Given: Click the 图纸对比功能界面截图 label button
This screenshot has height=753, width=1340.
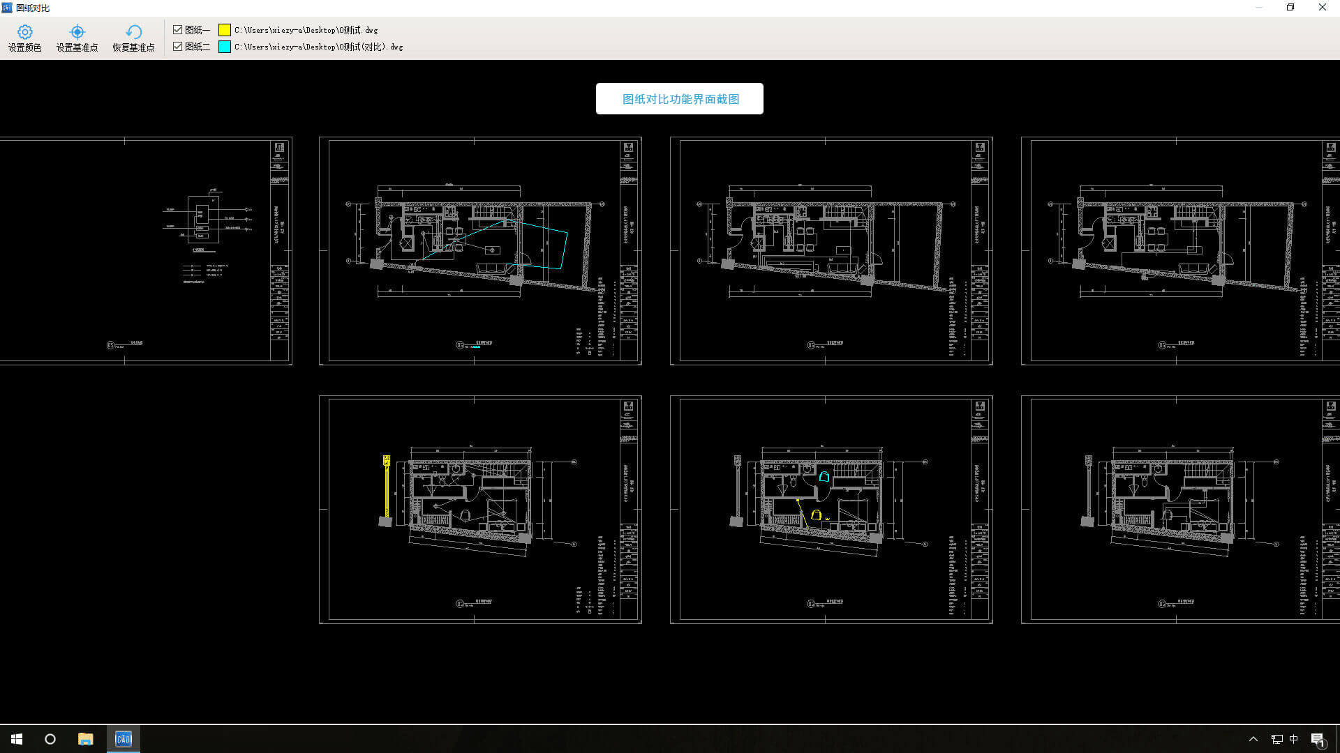Looking at the screenshot, I should pos(680,99).
